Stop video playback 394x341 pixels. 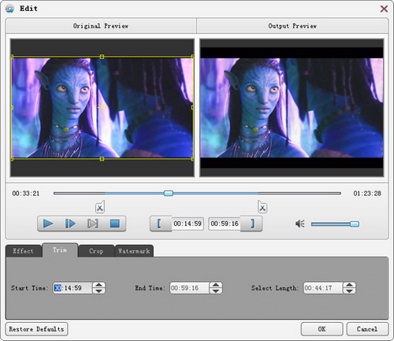point(115,224)
